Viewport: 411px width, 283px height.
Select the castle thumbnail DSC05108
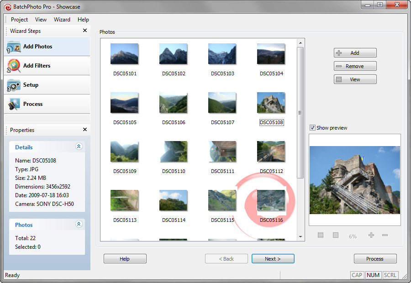click(x=271, y=103)
